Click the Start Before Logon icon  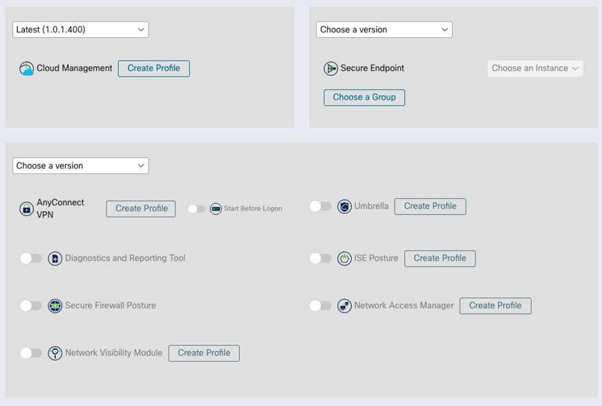coord(216,209)
